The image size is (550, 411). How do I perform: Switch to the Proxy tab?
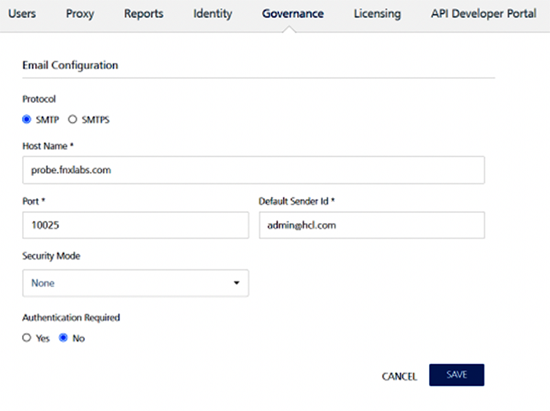[x=79, y=13]
